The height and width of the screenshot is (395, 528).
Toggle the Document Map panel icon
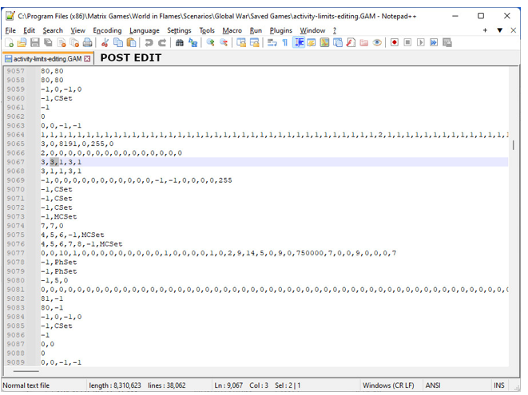coord(324,43)
